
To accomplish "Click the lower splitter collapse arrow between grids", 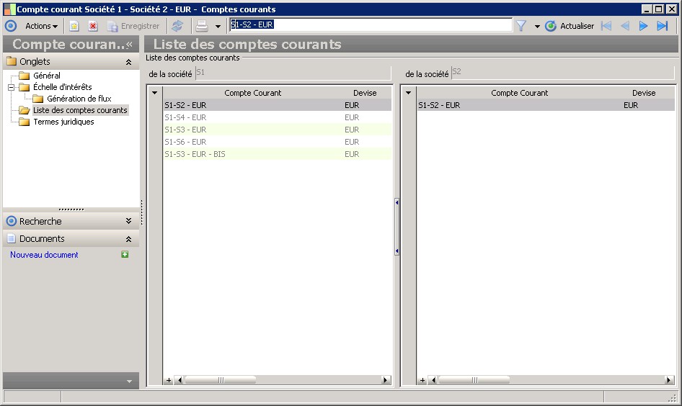I will (x=397, y=251).
